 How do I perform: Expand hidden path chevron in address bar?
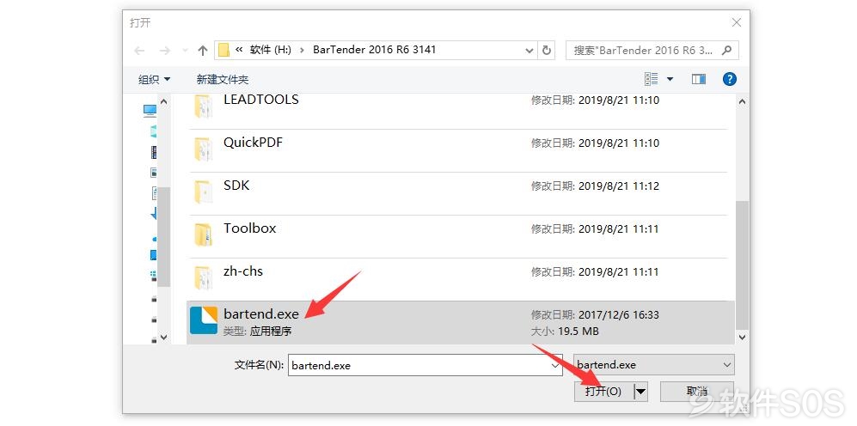pos(239,50)
